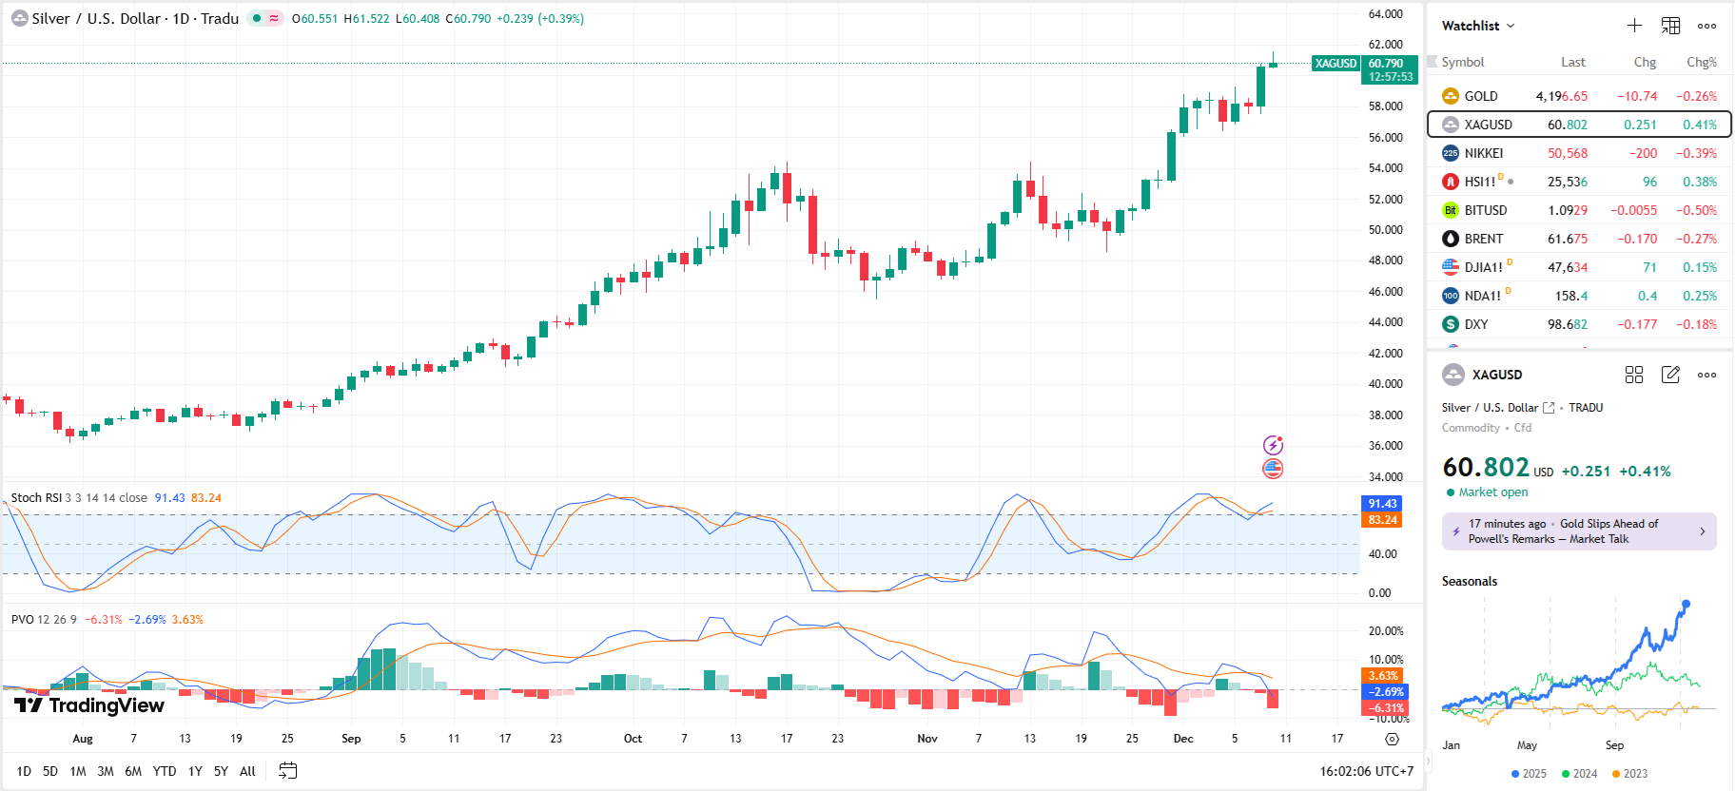This screenshot has height=791, width=1735.
Task: Click the 16:02:06 UTC+7 timezone button
Action: click(x=1366, y=771)
